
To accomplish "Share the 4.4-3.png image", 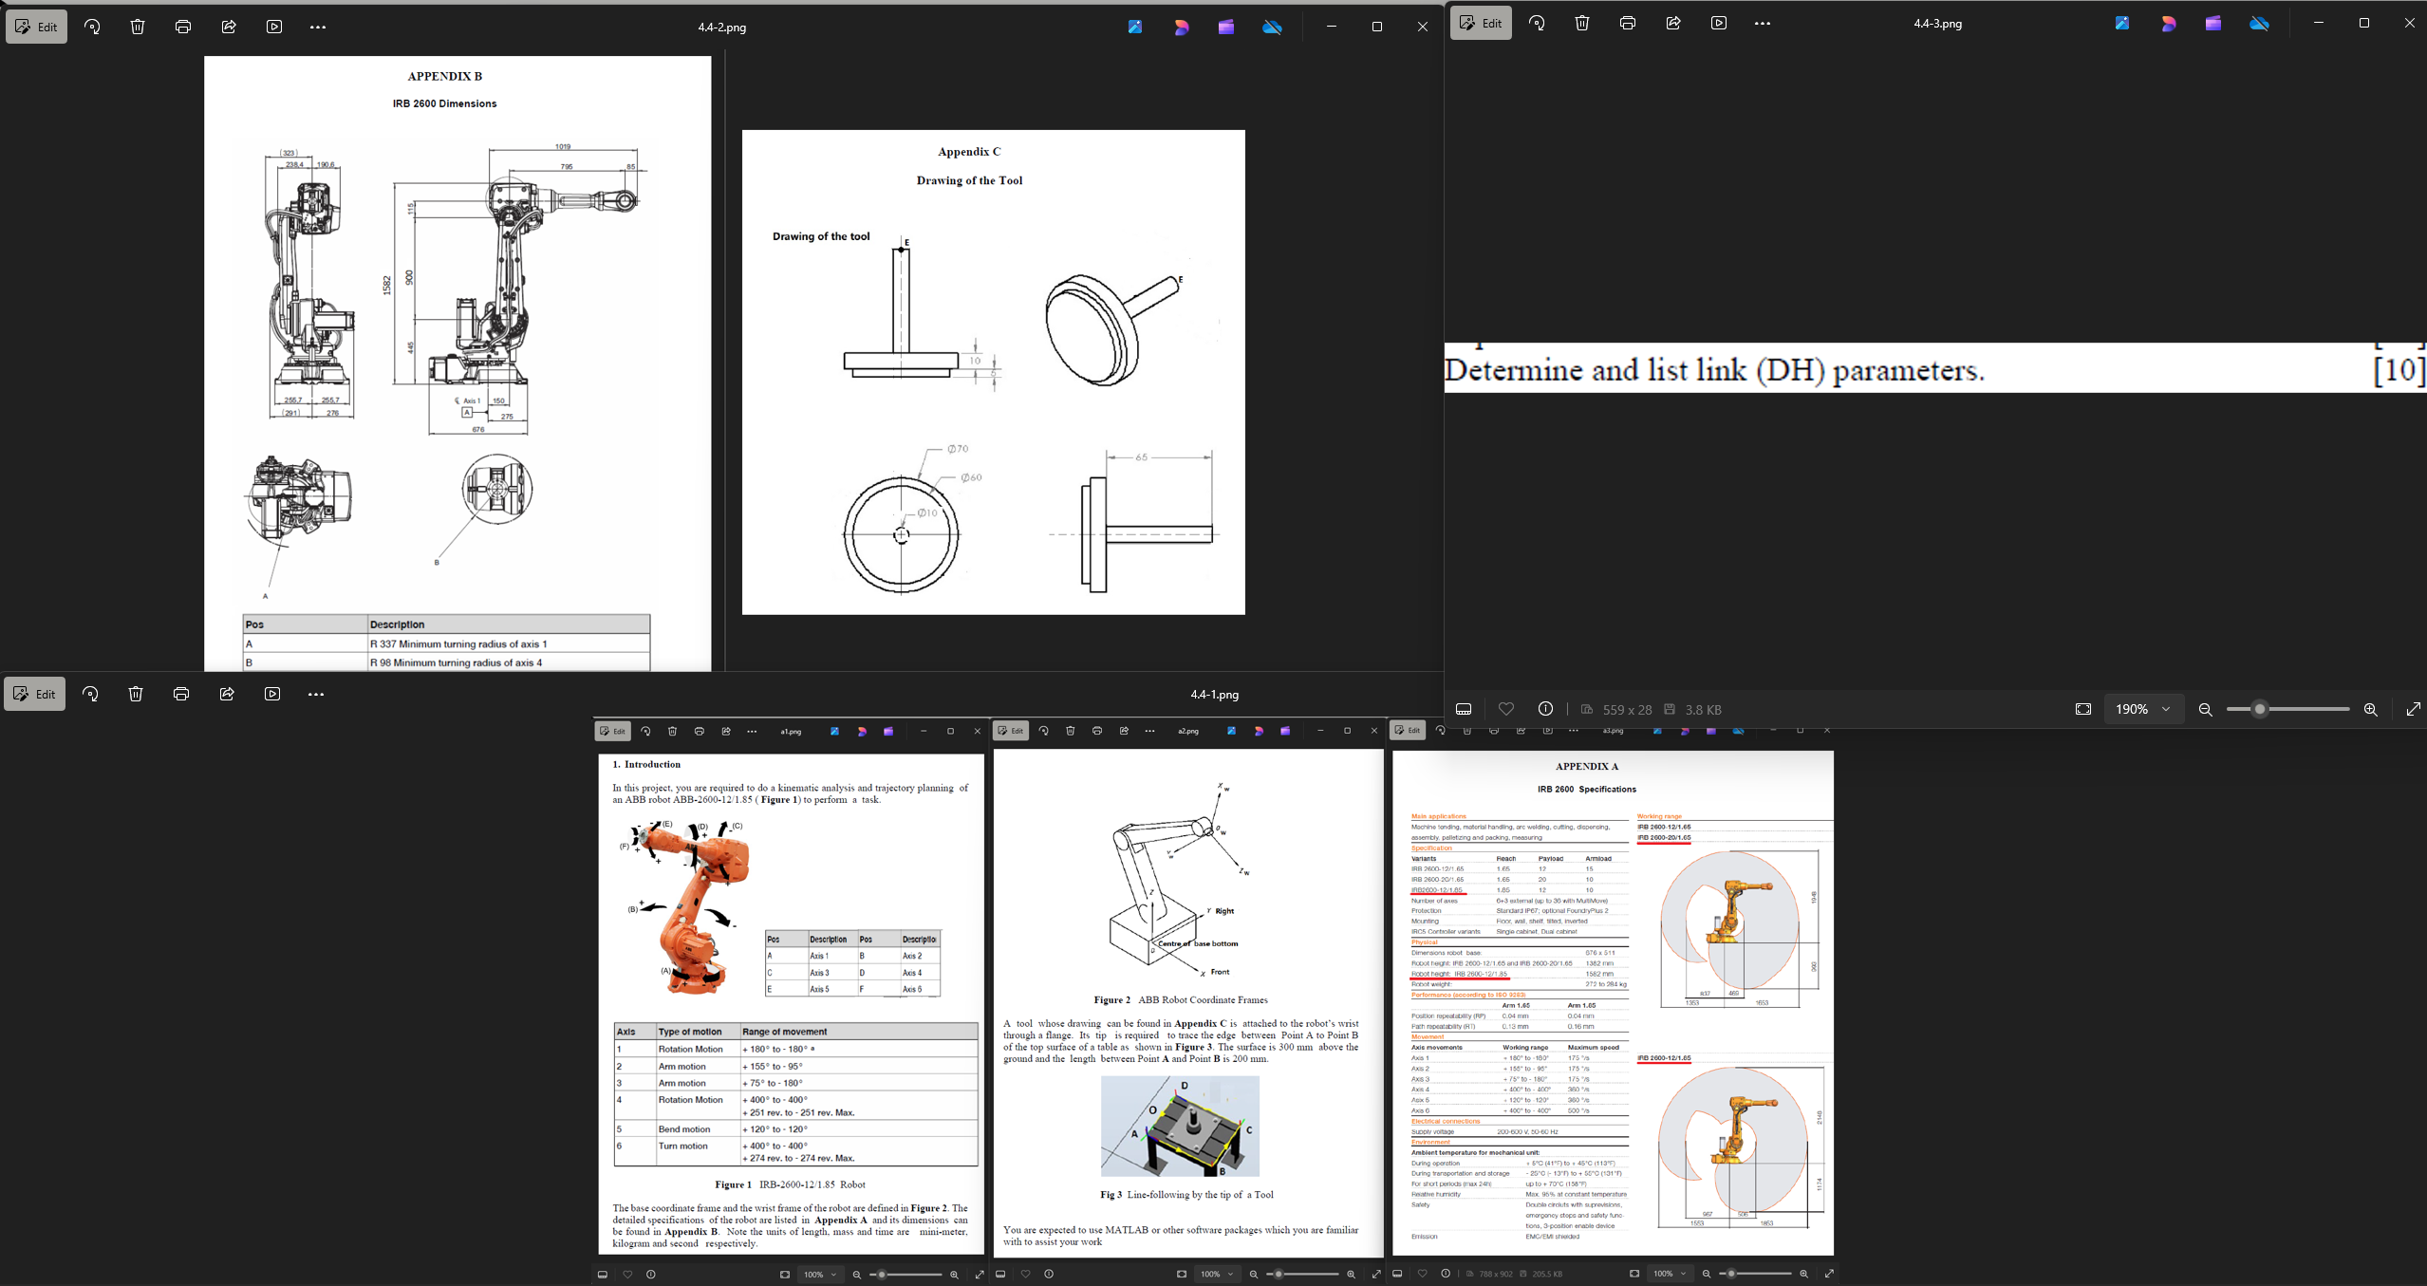I will pos(1673,24).
